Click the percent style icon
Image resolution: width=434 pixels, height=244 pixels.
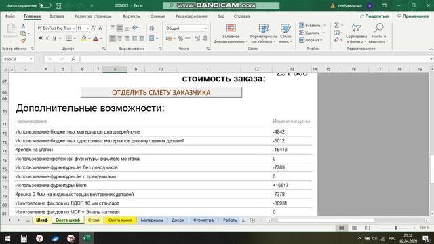[x=180, y=38]
